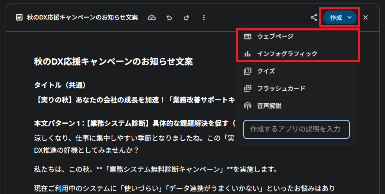Focus the 作成するアプリの説明を入力 field
The image size is (385, 194).
click(297, 129)
